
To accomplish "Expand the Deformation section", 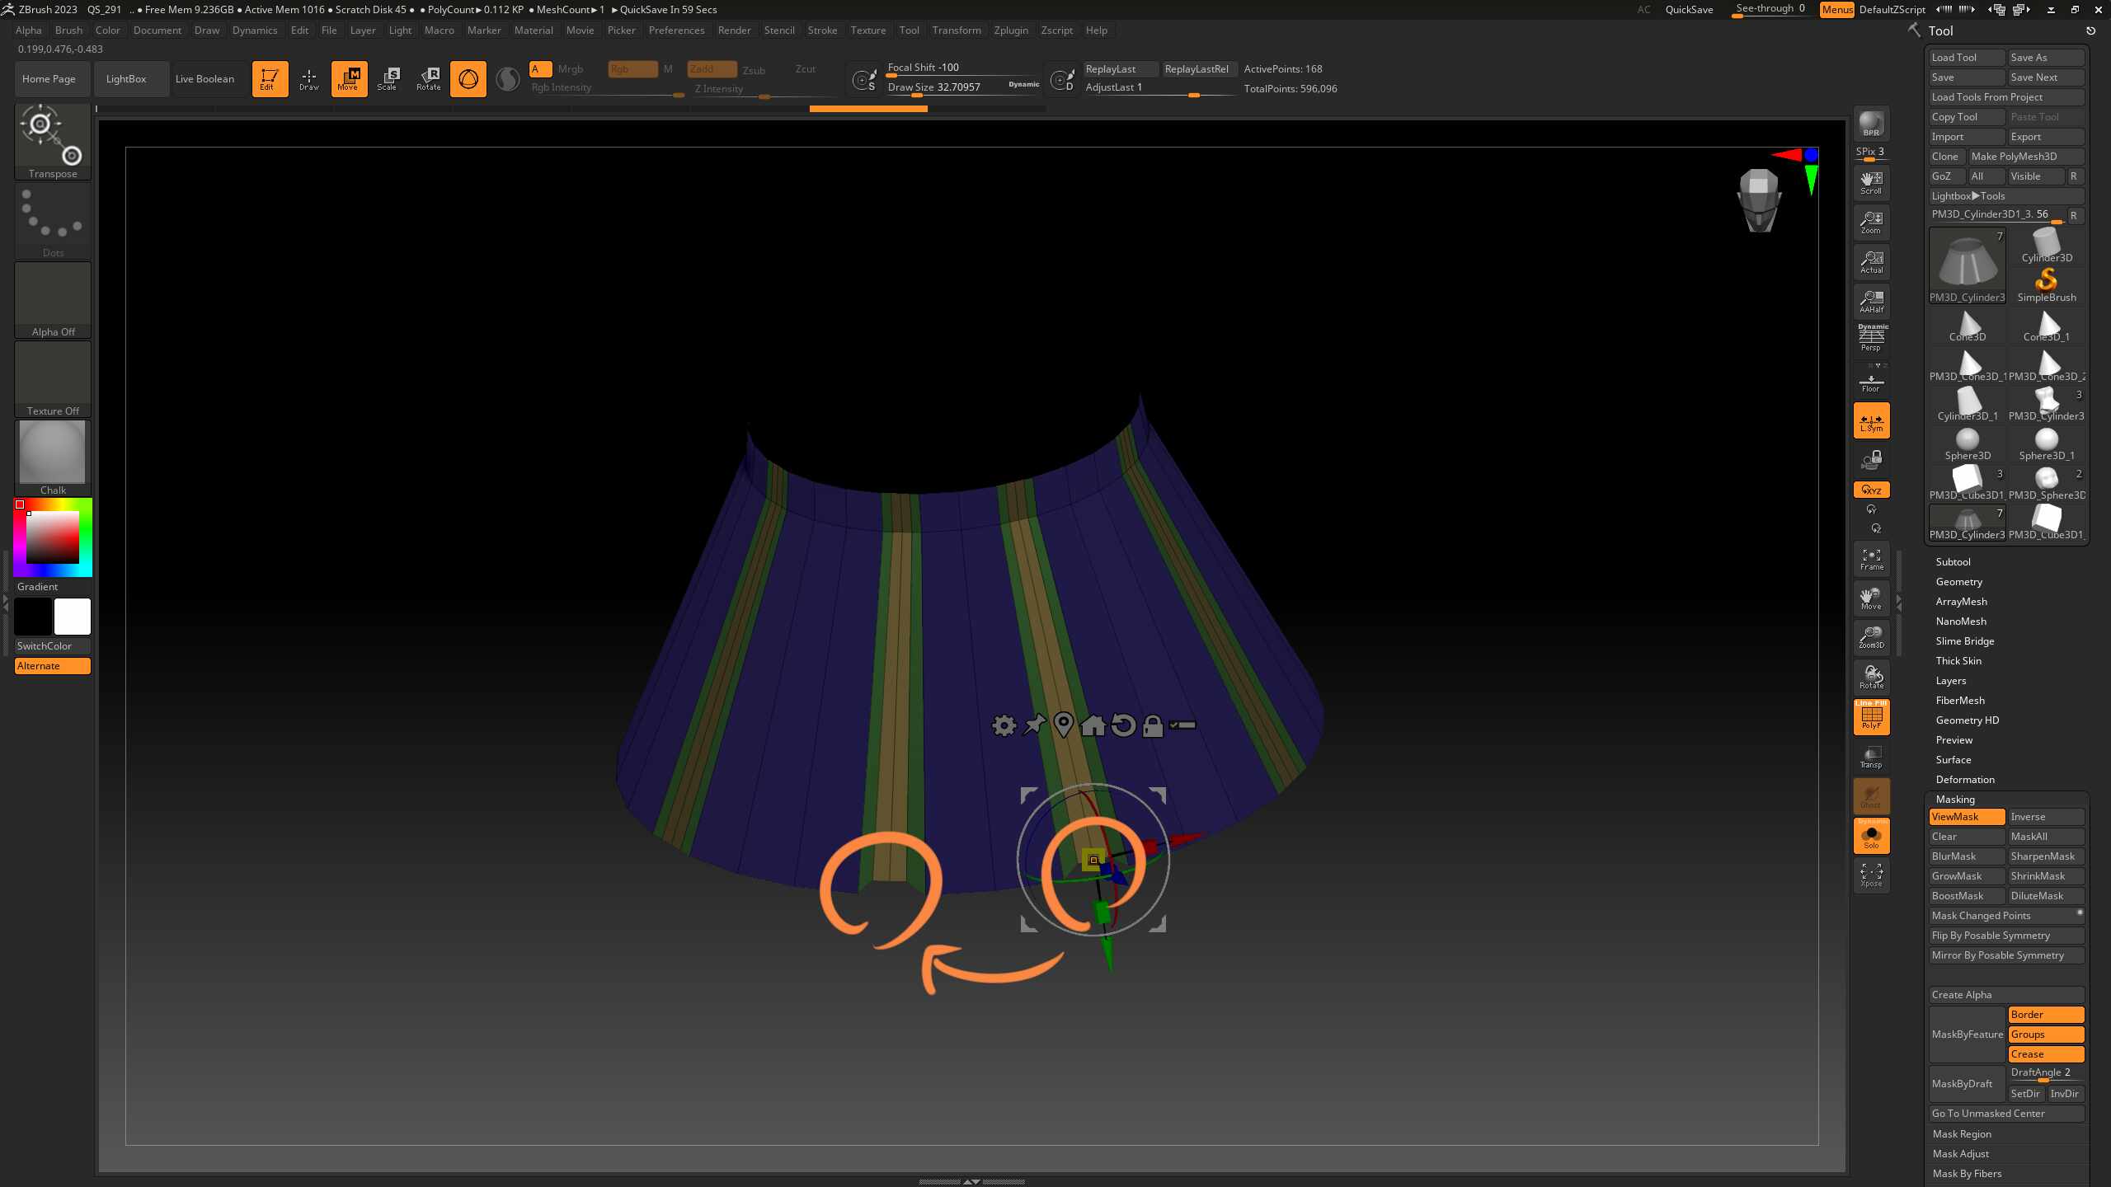I will [1965, 780].
